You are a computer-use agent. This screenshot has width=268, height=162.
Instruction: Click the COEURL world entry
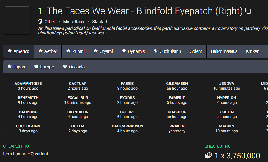click(x=127, y=114)
